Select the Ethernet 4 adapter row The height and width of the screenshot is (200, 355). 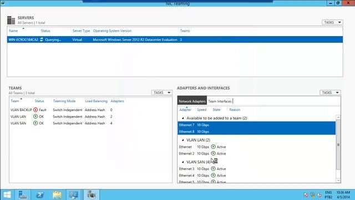coord(256,176)
